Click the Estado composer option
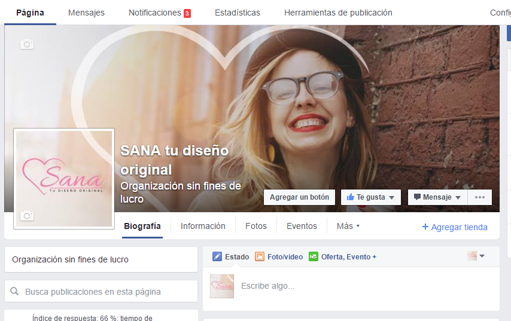 (231, 256)
